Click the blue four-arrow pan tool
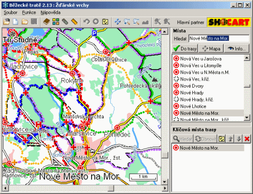This screenshot has width=253, height=194. pos(117,22)
